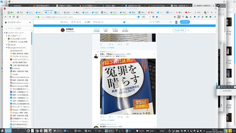The image size is (236, 133).
Task: Click the bookmarks search field
Action: tap(18, 28)
